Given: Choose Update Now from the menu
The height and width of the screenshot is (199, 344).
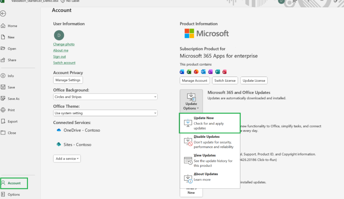Looking at the screenshot, I should point(210,123).
